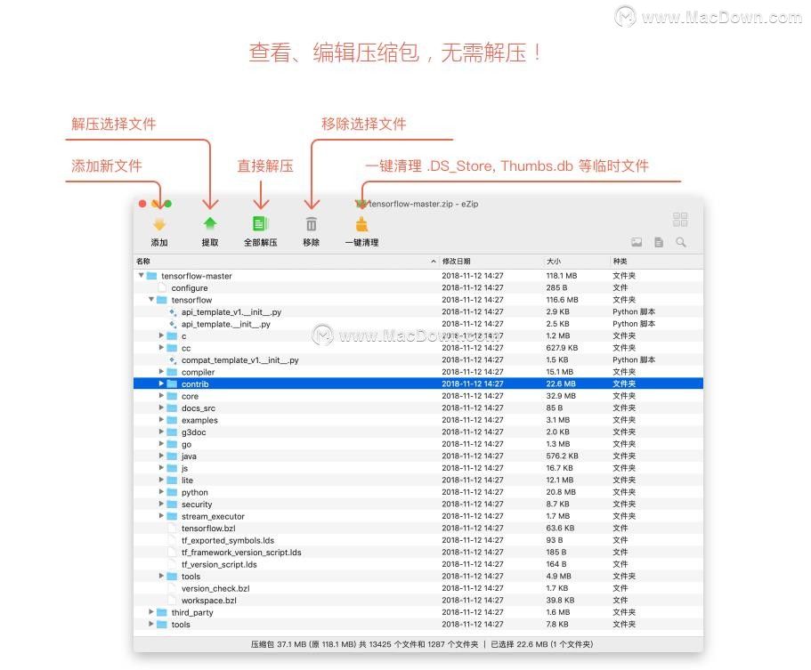
Task: Click the 移除 (remove) trash icon
Action: coord(311,224)
